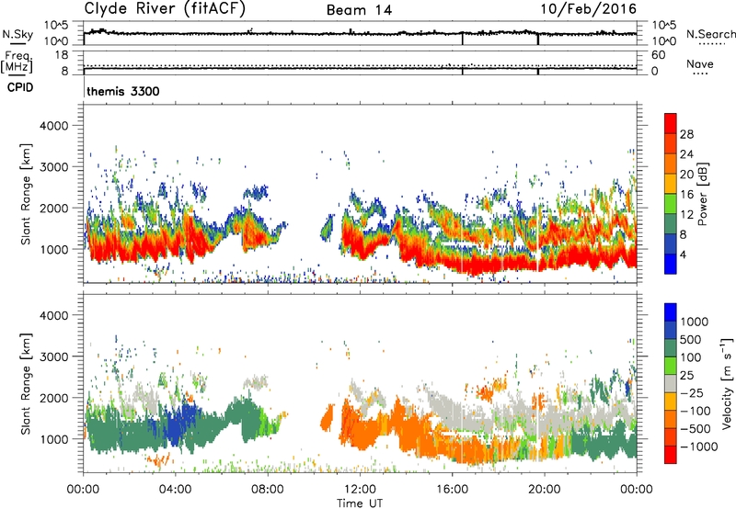Click the '12:00' time axis tick label

pos(360,490)
